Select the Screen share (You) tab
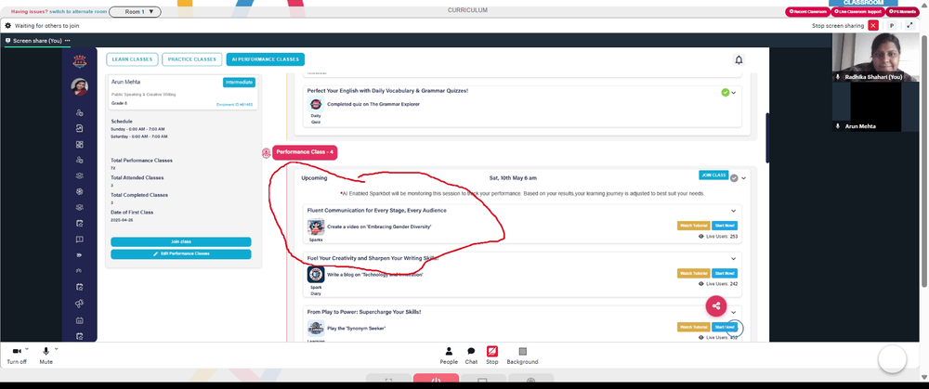The image size is (929, 389). pos(37,41)
